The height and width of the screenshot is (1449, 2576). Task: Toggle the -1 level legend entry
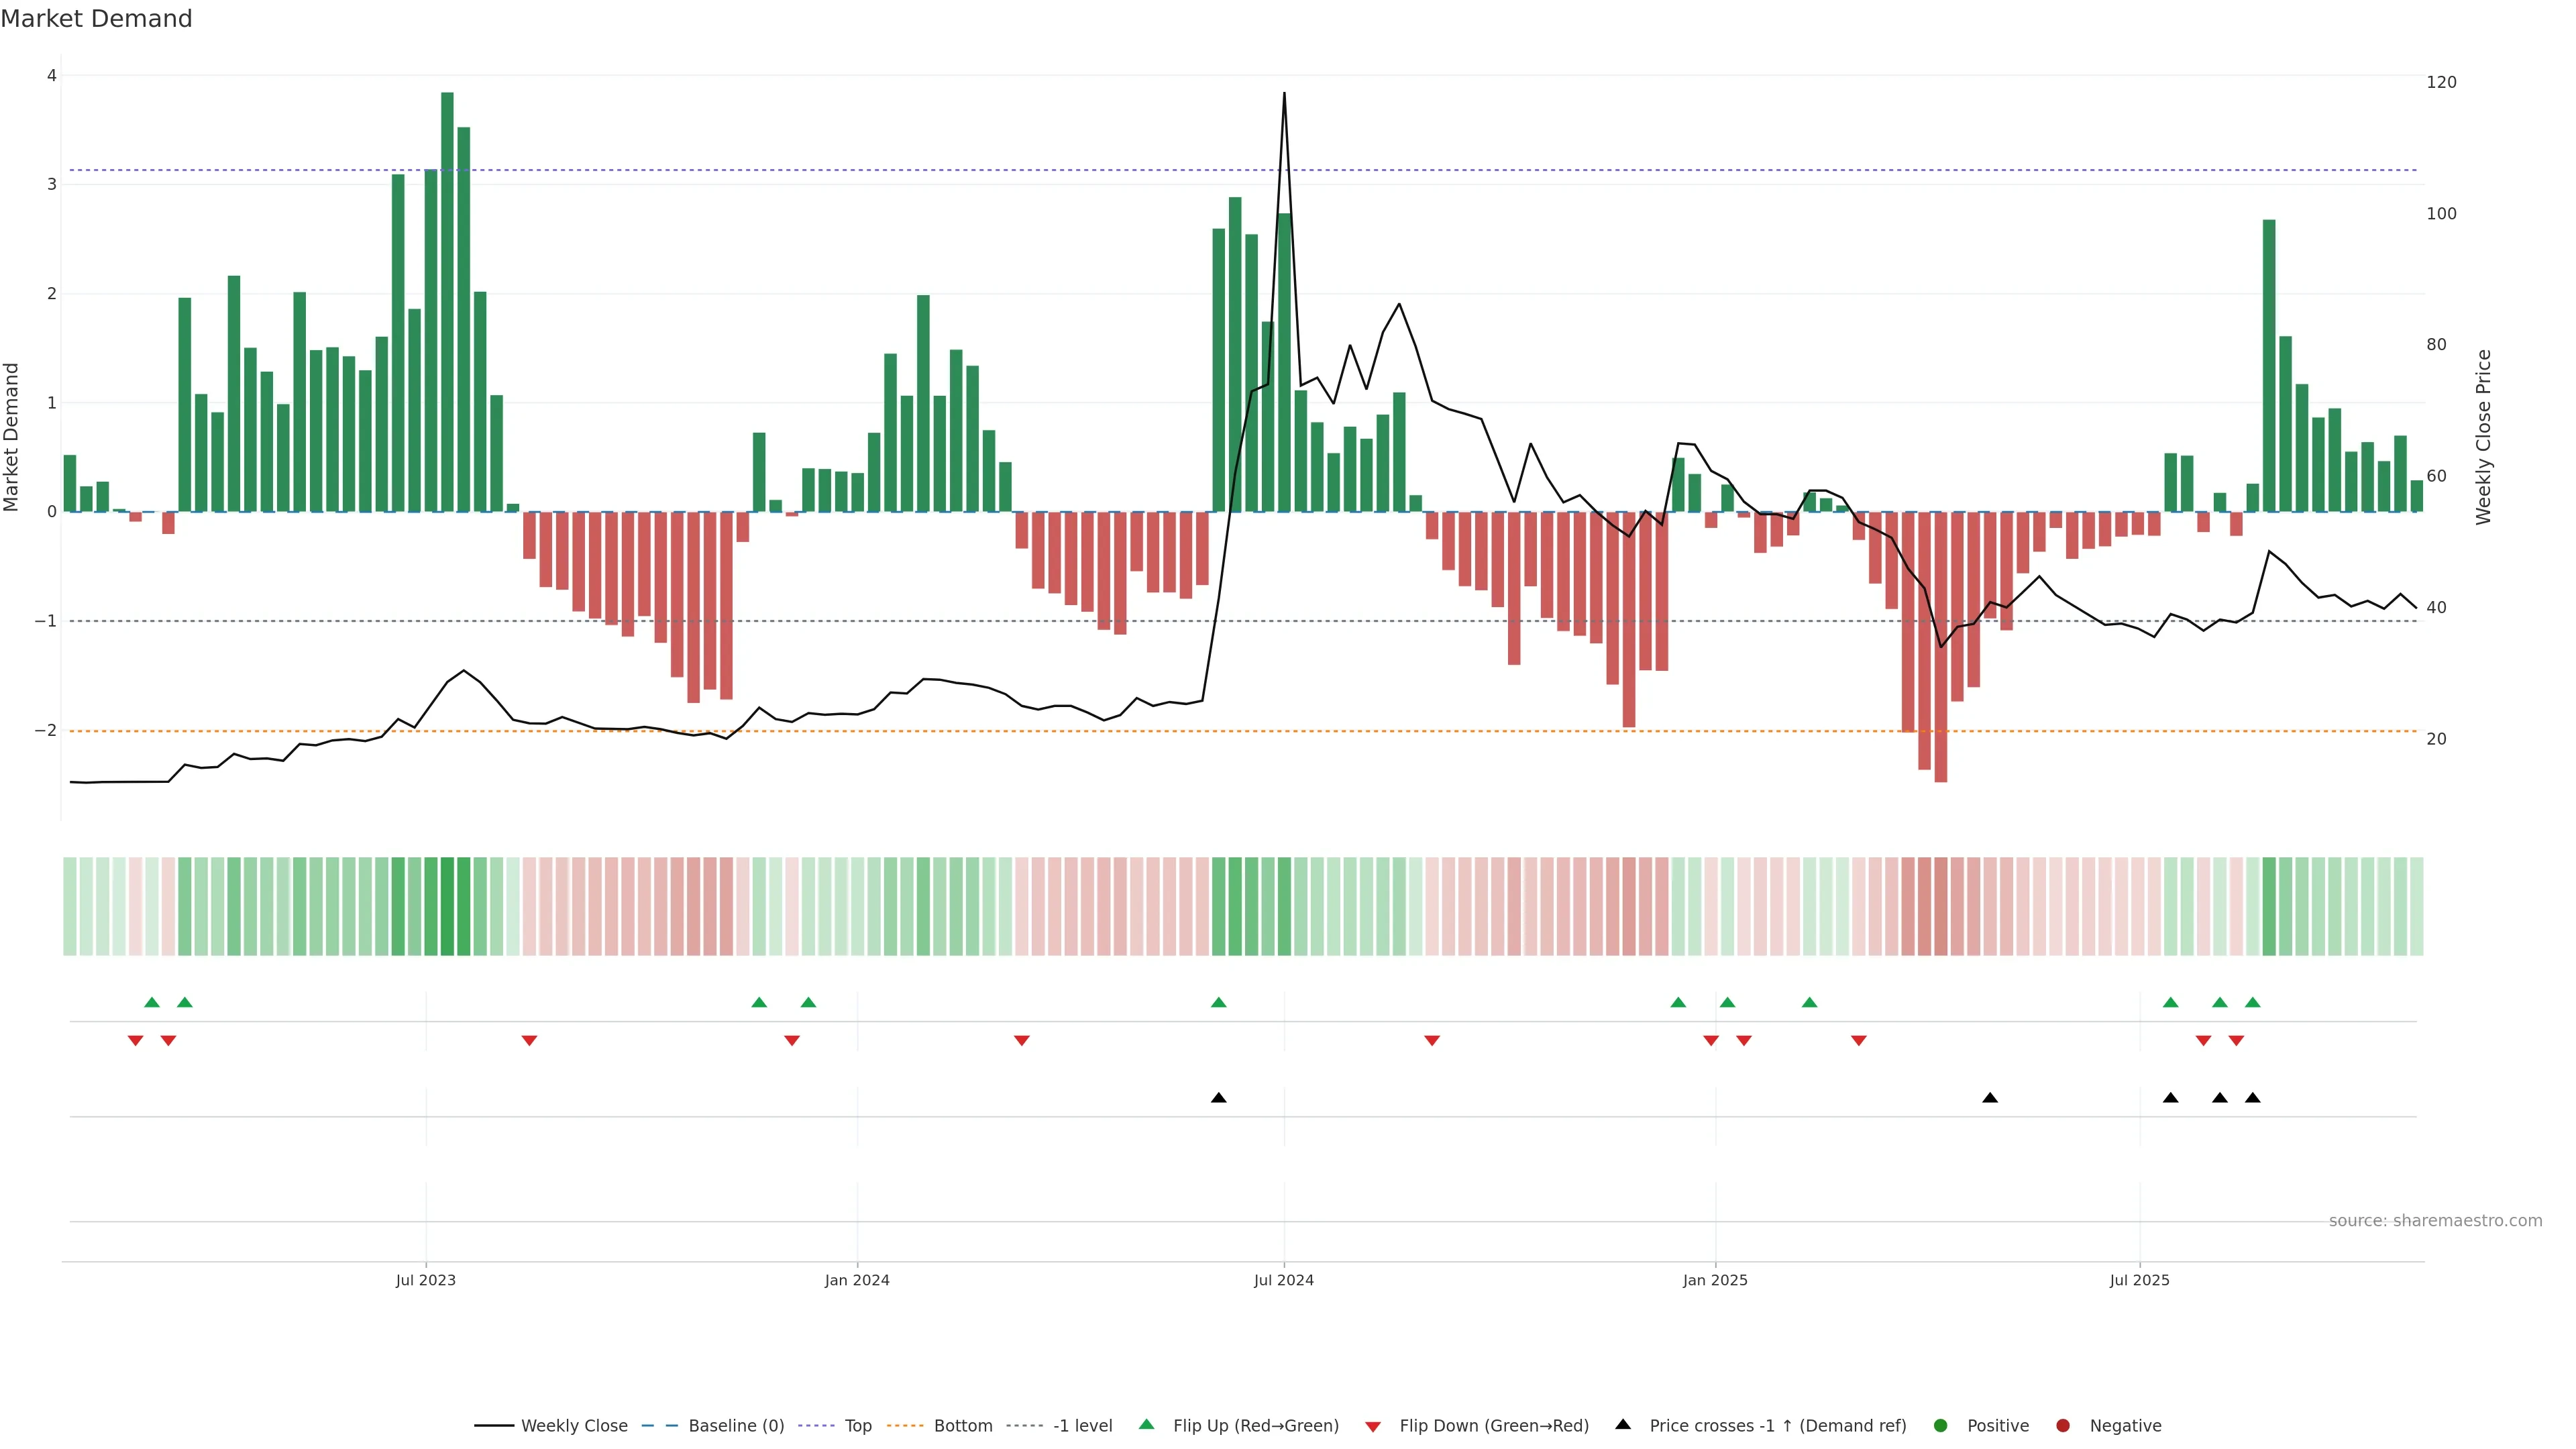tap(1082, 1425)
